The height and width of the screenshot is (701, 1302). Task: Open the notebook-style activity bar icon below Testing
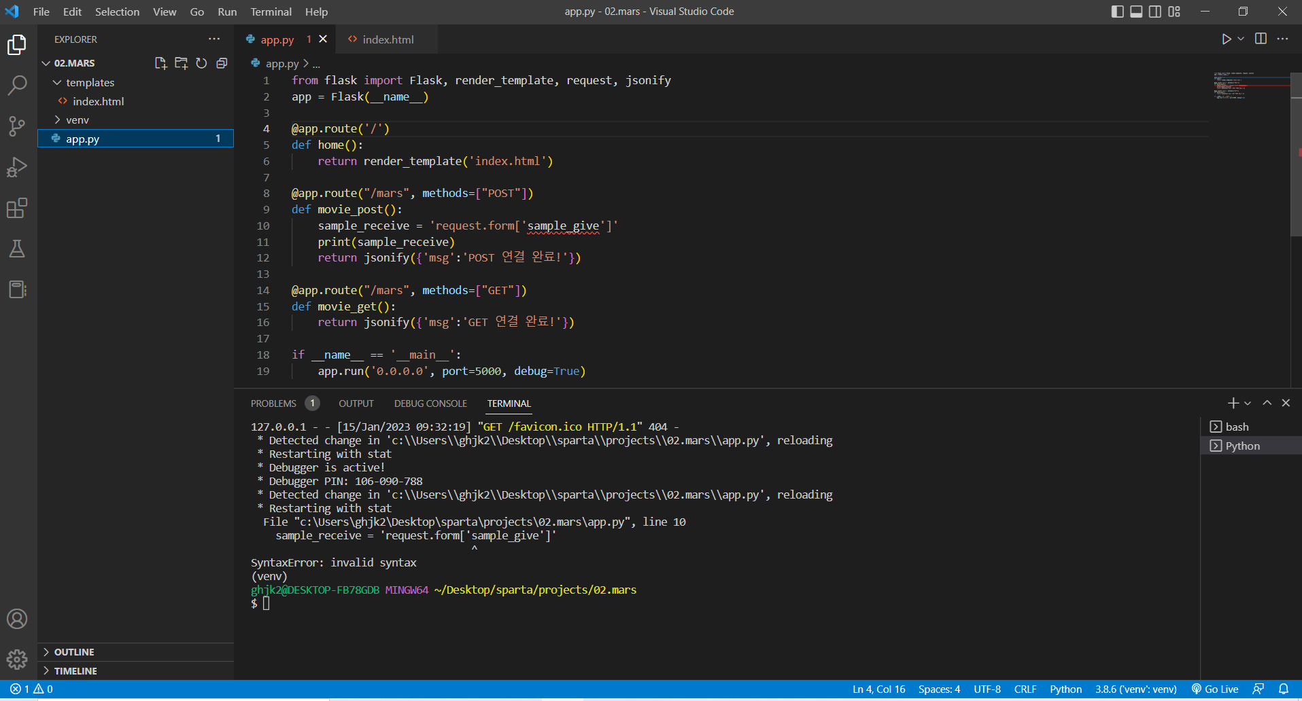(x=17, y=289)
